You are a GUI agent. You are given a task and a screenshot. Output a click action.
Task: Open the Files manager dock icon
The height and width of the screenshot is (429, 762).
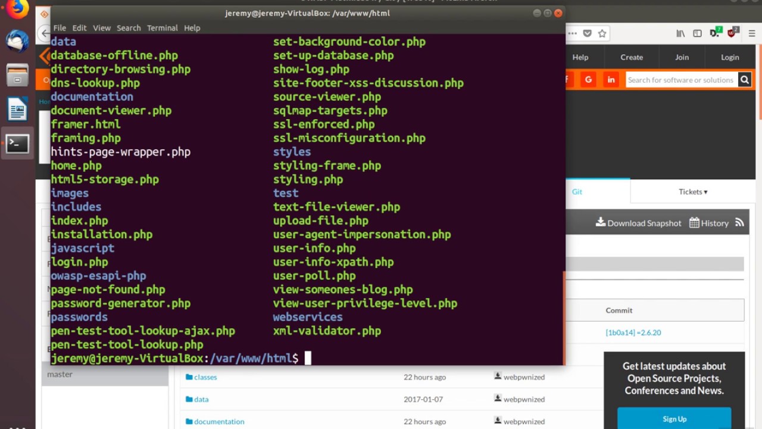(x=17, y=75)
